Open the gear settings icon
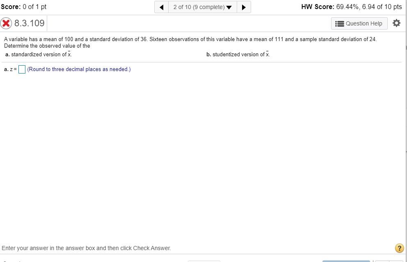Image resolution: width=407 pixels, height=262 pixels. click(x=396, y=23)
